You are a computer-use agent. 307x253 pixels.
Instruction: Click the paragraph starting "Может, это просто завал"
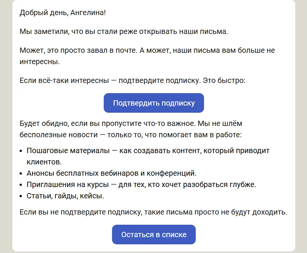147,50
